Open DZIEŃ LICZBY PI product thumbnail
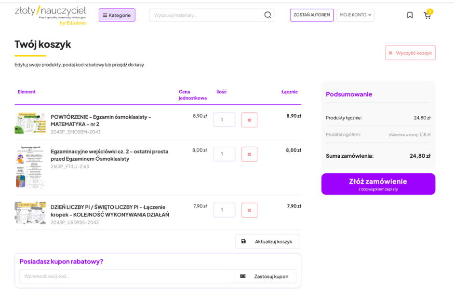 (30, 213)
